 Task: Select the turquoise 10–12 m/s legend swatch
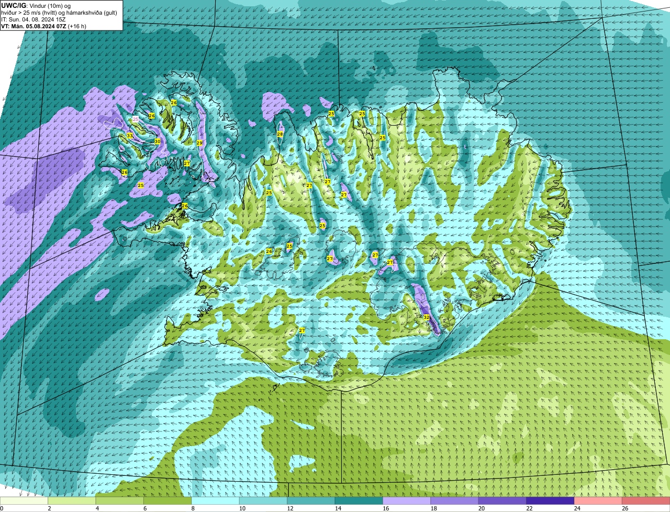click(263, 500)
